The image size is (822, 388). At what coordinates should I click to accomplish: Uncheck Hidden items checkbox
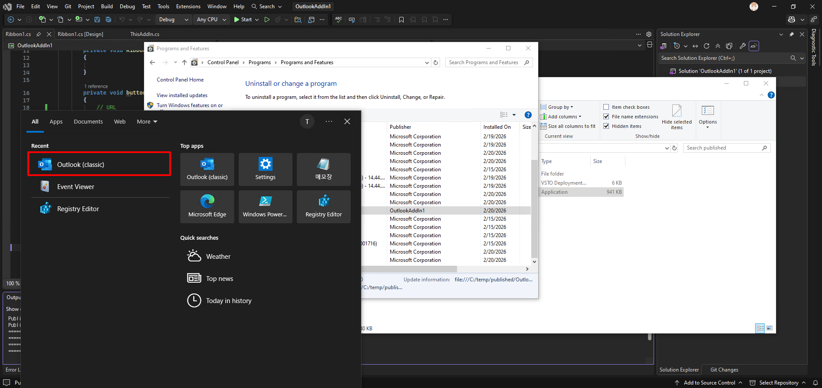[606, 126]
